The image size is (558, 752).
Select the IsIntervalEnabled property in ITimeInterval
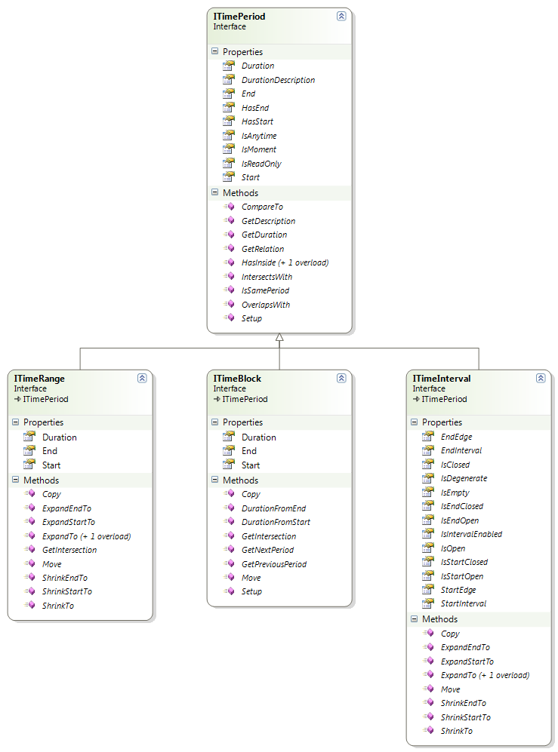tap(471, 534)
